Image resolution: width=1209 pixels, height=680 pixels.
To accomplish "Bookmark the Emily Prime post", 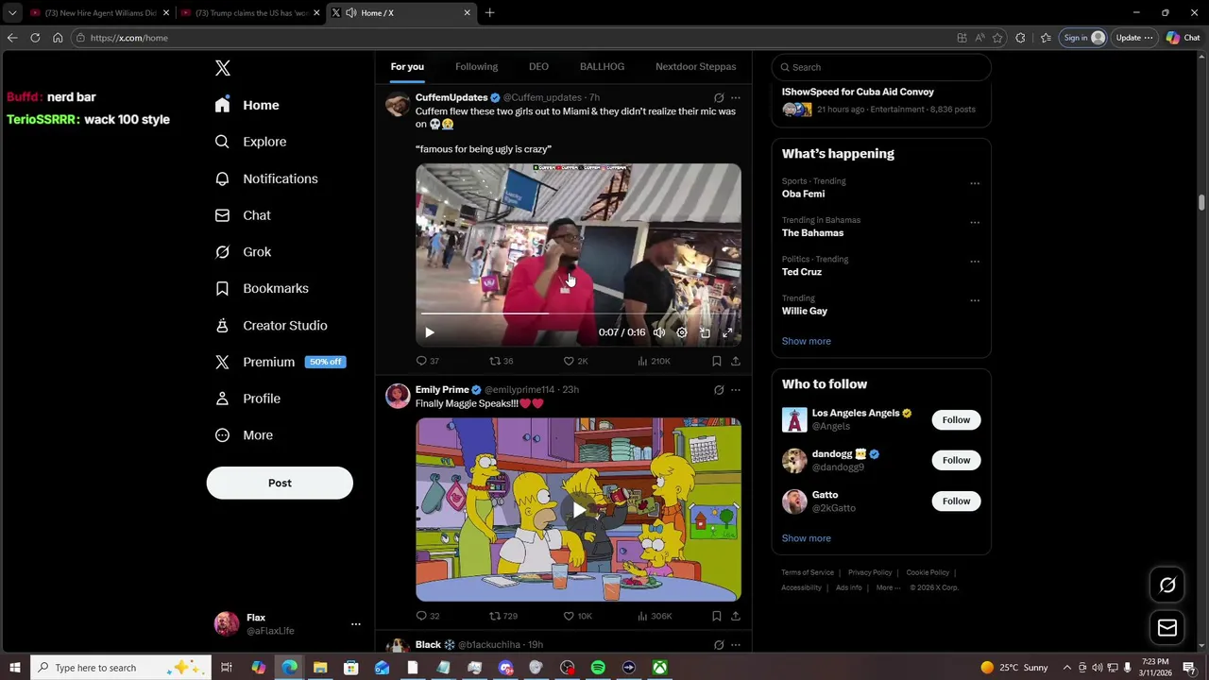I will click(717, 616).
